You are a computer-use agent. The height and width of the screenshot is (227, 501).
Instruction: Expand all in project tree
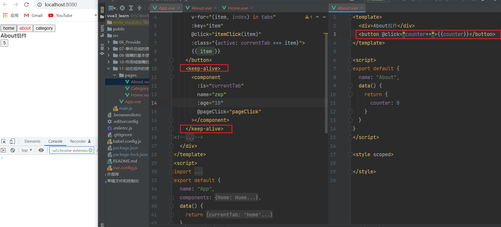pos(131,8)
